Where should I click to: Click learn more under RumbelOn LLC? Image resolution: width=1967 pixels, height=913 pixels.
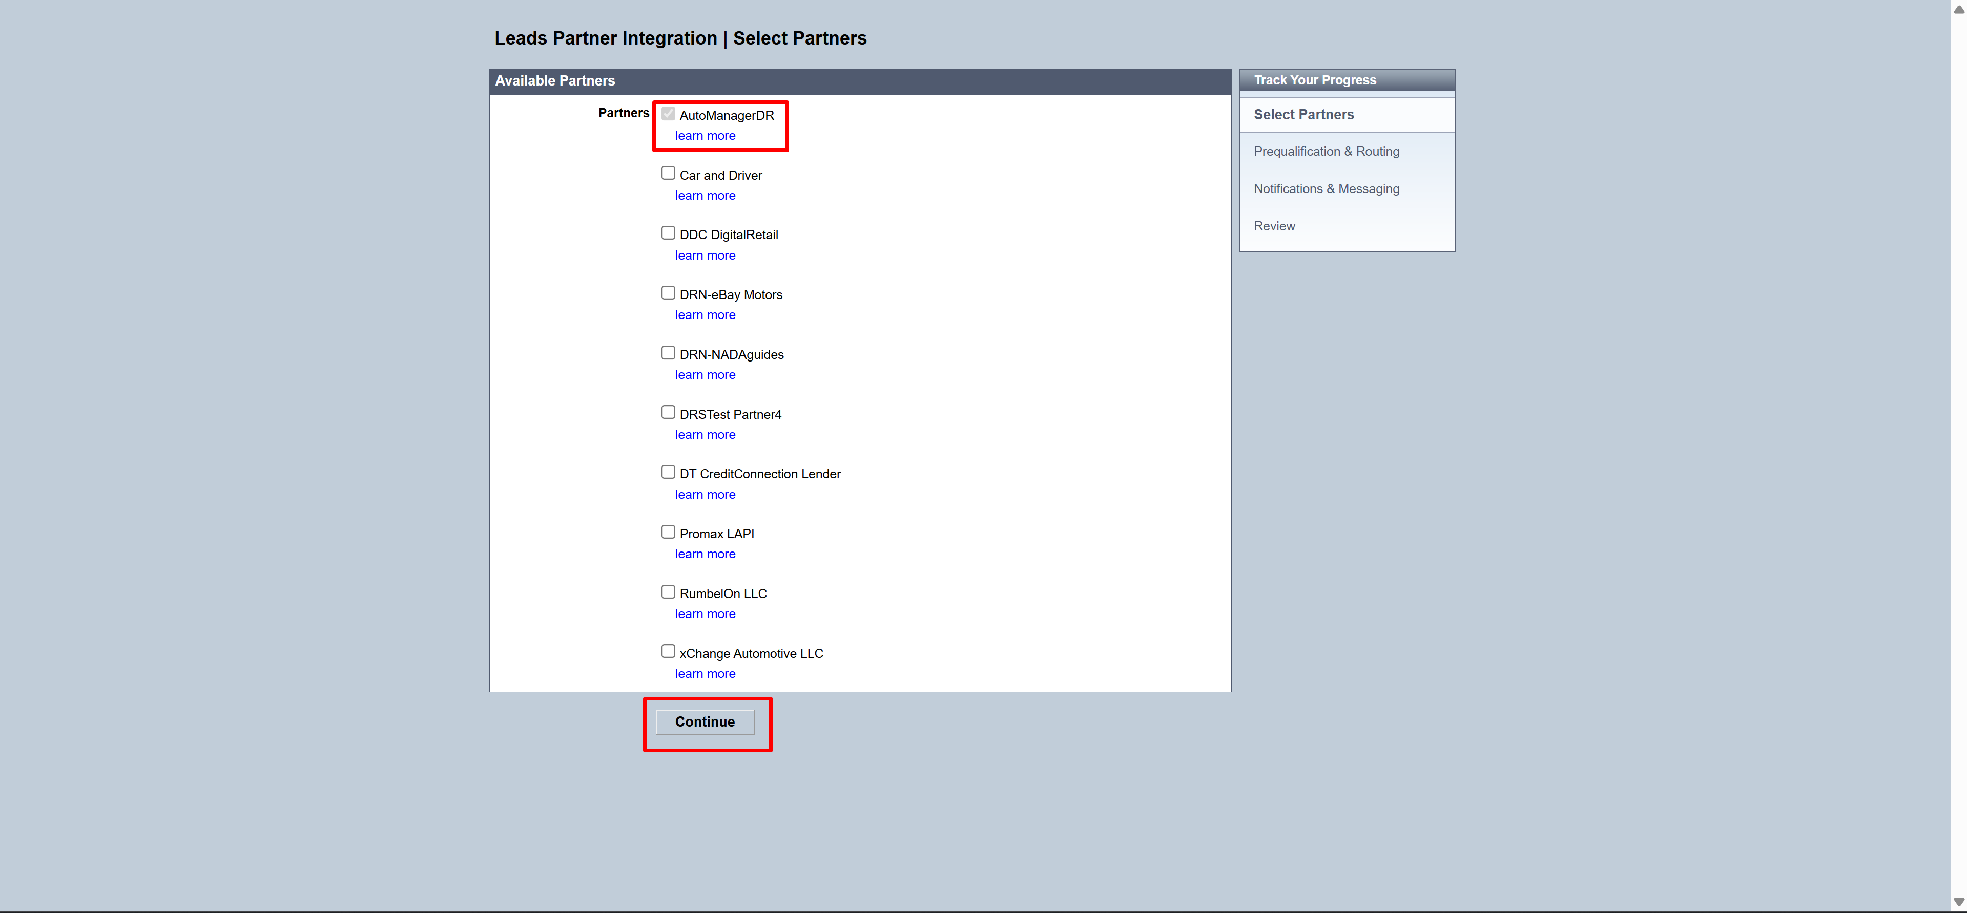point(705,614)
